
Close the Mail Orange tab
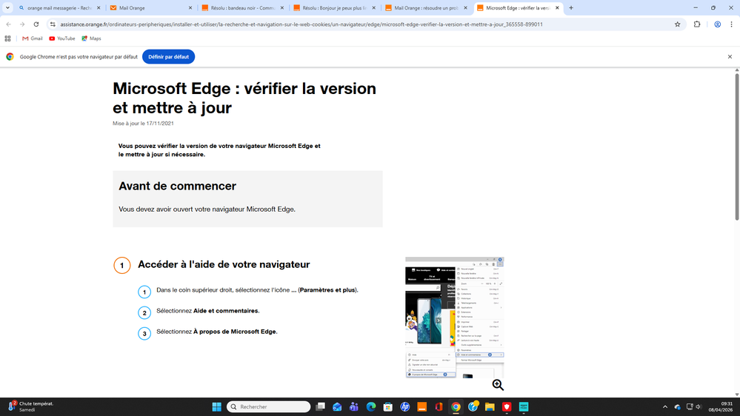190,8
